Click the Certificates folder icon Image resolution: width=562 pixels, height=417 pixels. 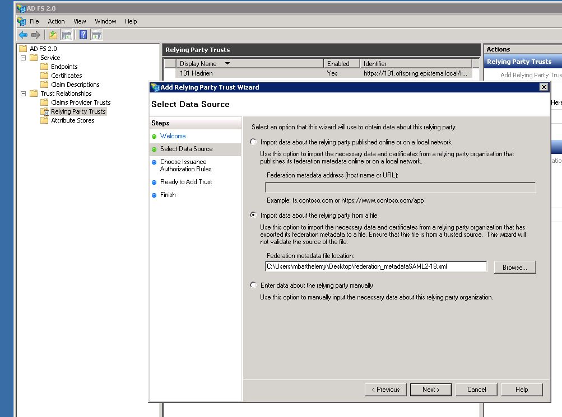(44, 76)
